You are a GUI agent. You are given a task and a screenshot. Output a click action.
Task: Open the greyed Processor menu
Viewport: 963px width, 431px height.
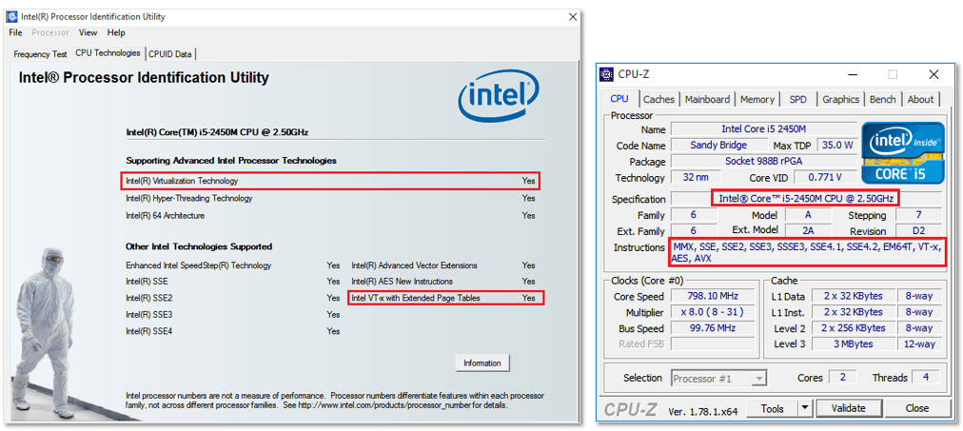[50, 32]
